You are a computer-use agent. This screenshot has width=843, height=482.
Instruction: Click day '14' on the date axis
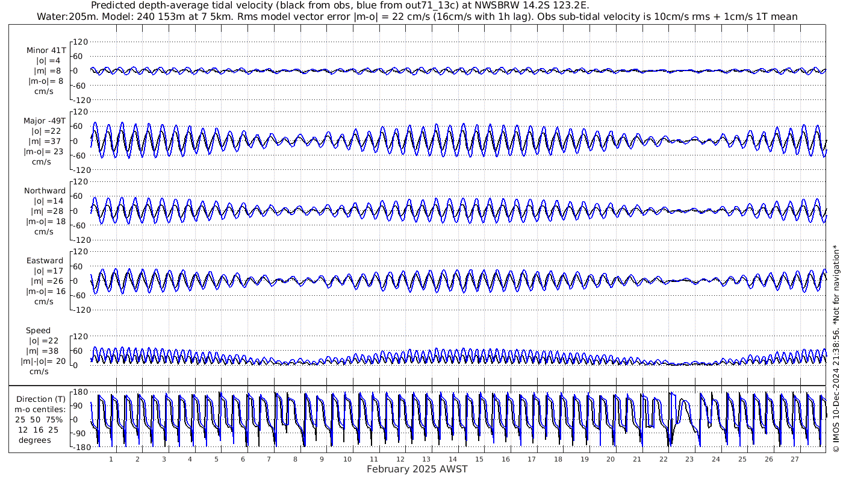(453, 459)
